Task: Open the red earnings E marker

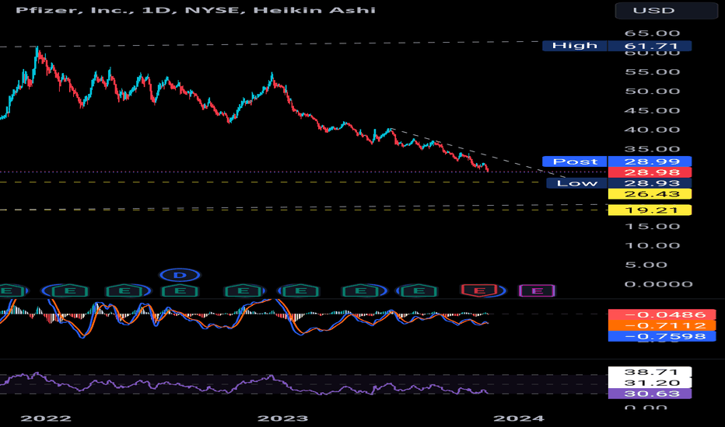Action: [x=480, y=290]
